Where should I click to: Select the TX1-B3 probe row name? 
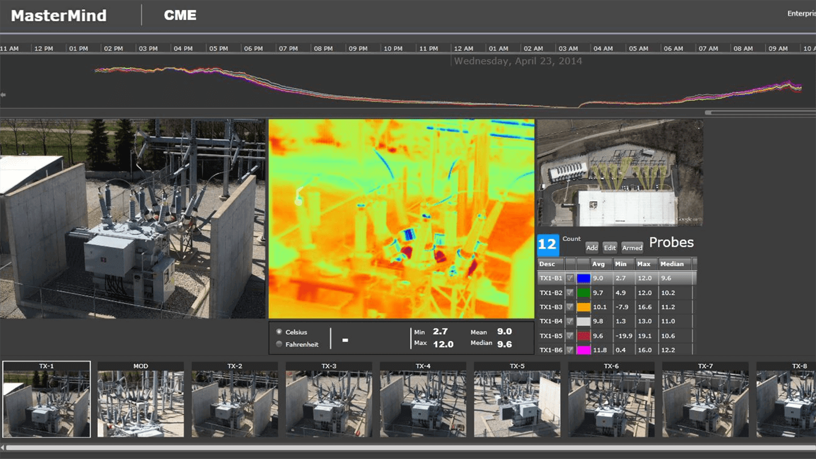point(551,307)
